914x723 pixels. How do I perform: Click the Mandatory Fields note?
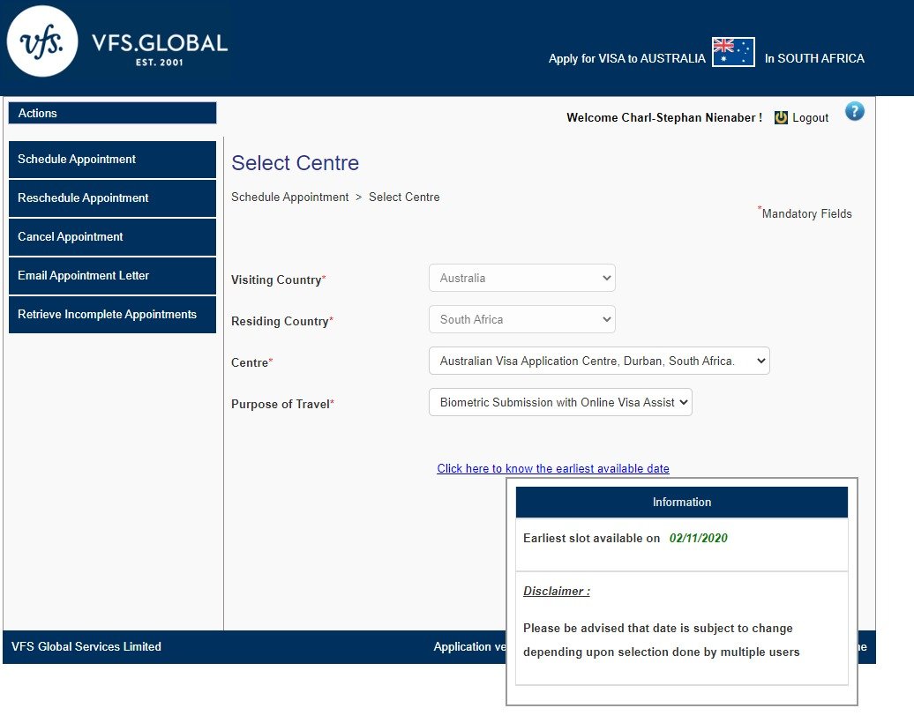pyautogui.click(x=805, y=213)
